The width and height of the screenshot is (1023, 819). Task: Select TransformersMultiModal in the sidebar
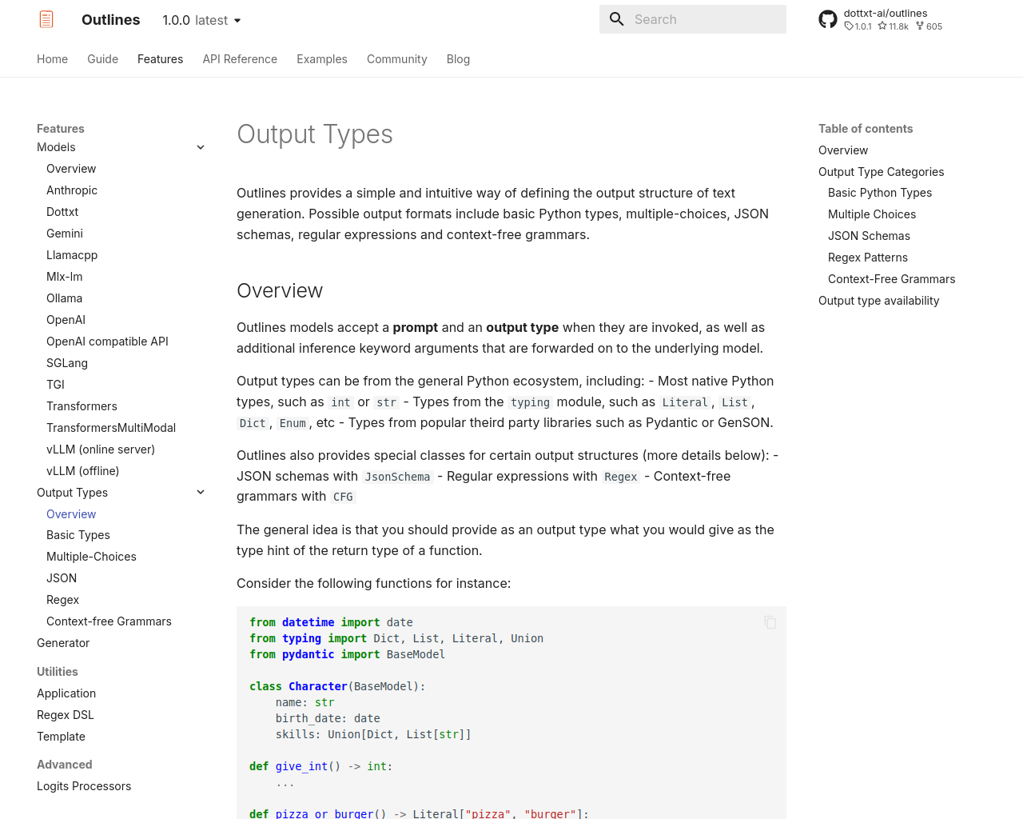111,428
